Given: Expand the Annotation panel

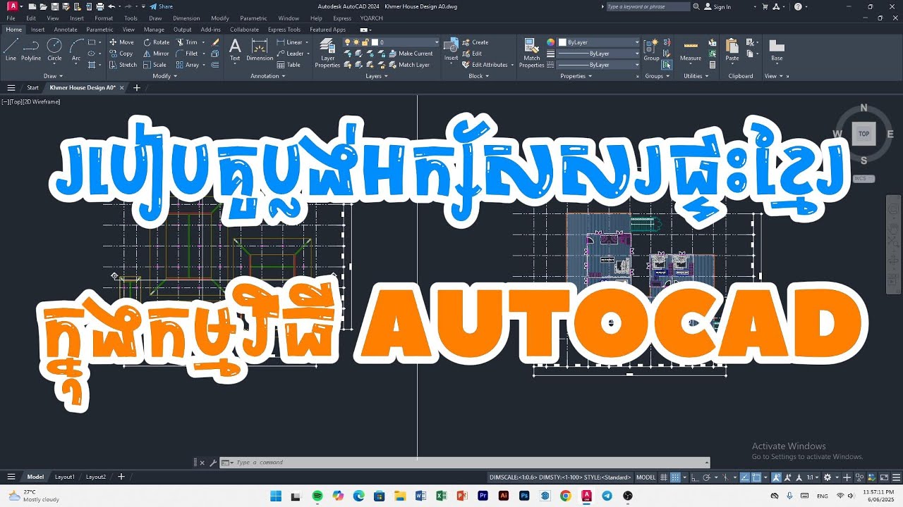Looking at the screenshot, I should [x=268, y=76].
